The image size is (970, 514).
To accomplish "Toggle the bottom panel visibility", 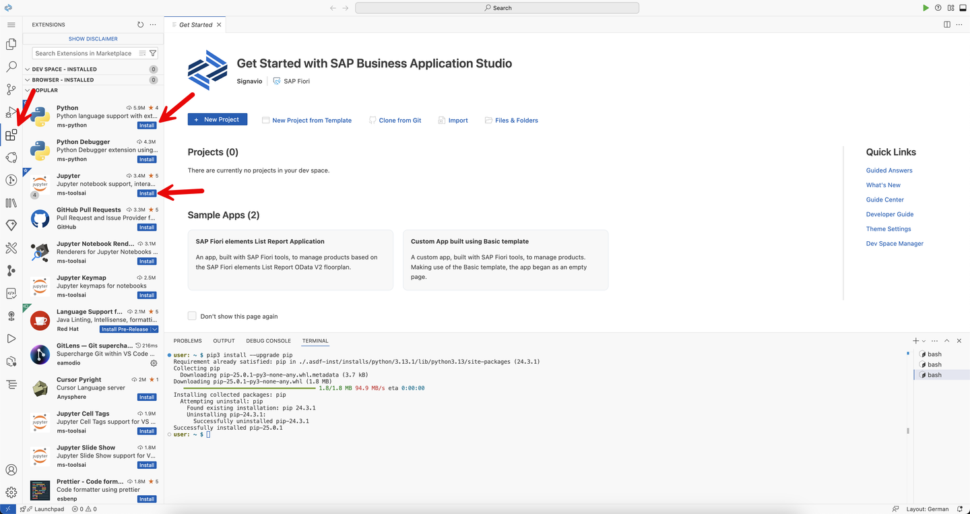I will 963,8.
